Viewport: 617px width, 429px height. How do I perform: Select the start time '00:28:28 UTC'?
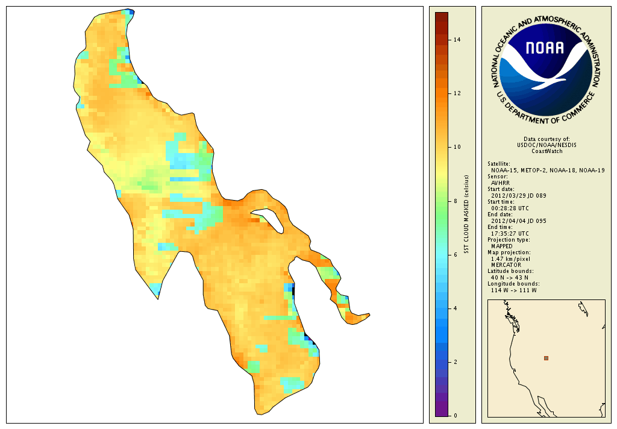click(x=510, y=208)
